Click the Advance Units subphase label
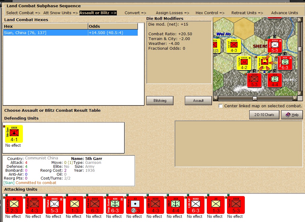The image size is (305, 222). [x=285, y=13]
